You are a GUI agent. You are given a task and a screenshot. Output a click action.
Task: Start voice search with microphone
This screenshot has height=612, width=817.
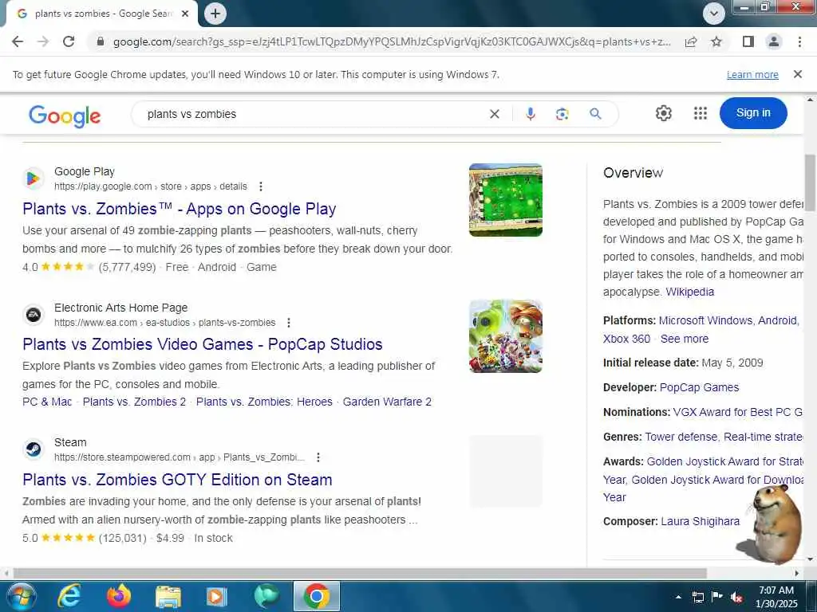[531, 114]
